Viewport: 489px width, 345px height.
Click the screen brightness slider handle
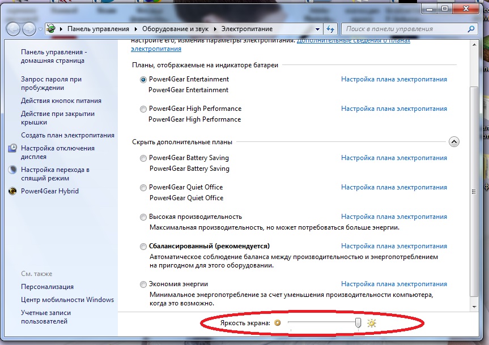358,323
